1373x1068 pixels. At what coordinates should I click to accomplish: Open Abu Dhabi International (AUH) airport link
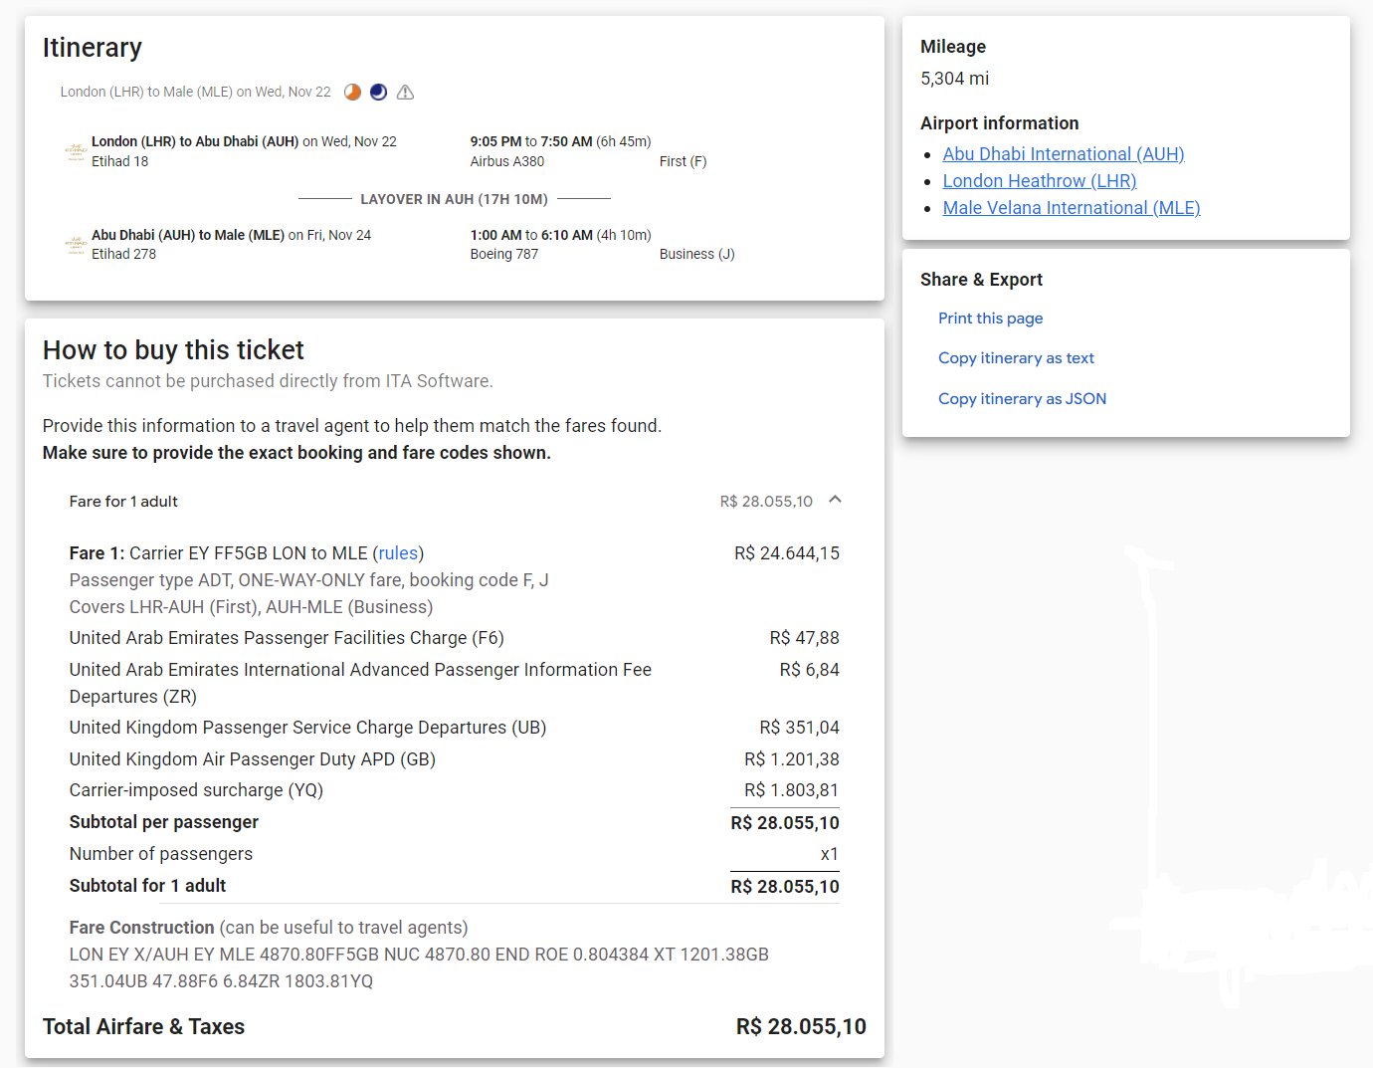coord(1064,154)
